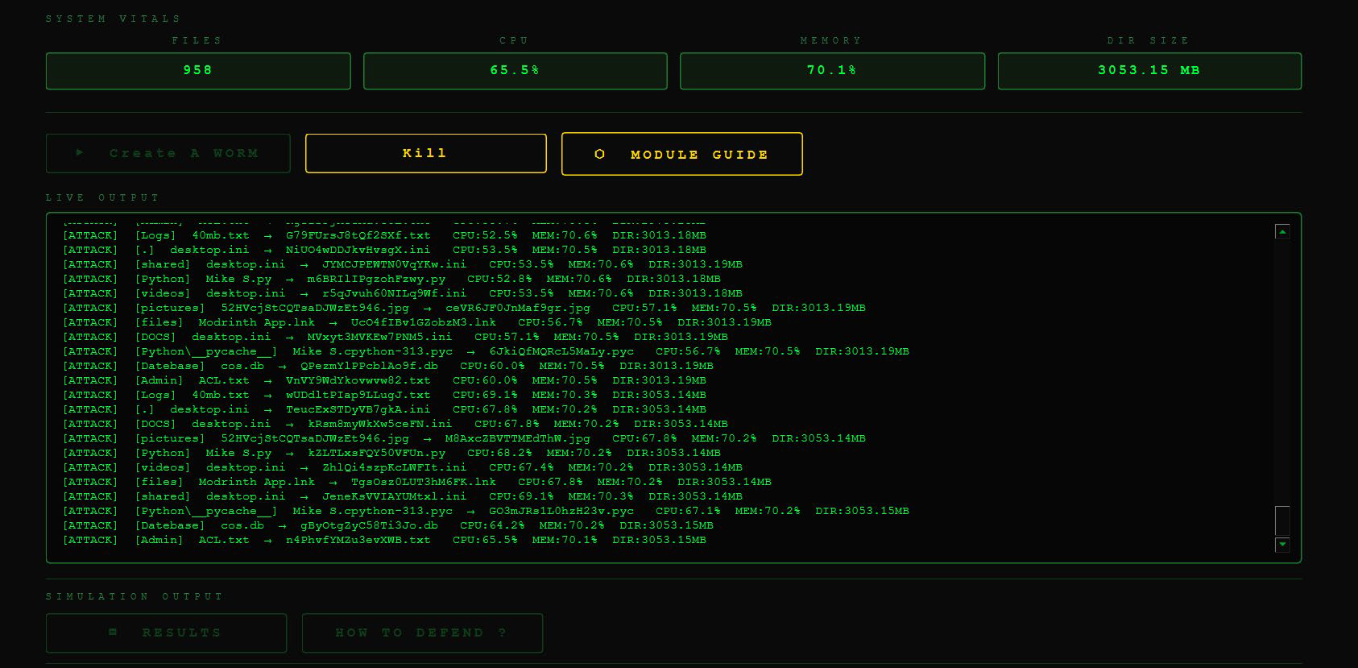Click the Live Output scrollbar thumb
Image resolution: width=1358 pixels, height=668 pixels.
pos(1282,521)
